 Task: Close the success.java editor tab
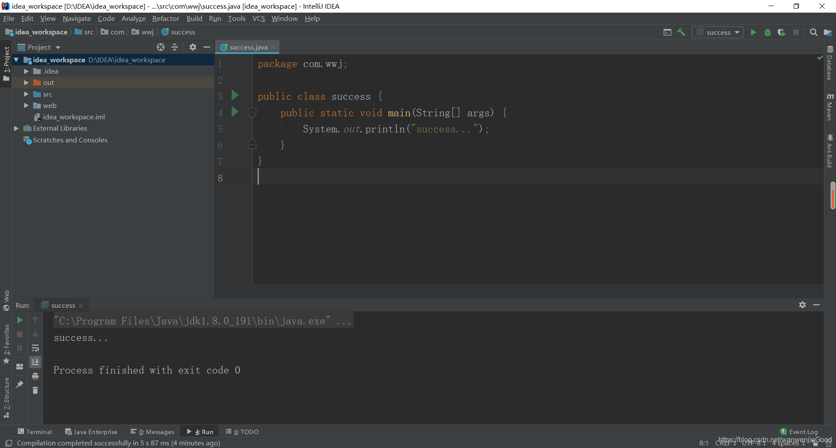(x=273, y=47)
